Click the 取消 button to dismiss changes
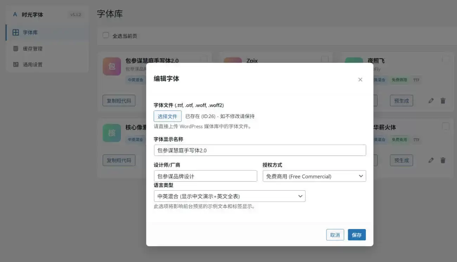The image size is (457, 262). click(335, 235)
